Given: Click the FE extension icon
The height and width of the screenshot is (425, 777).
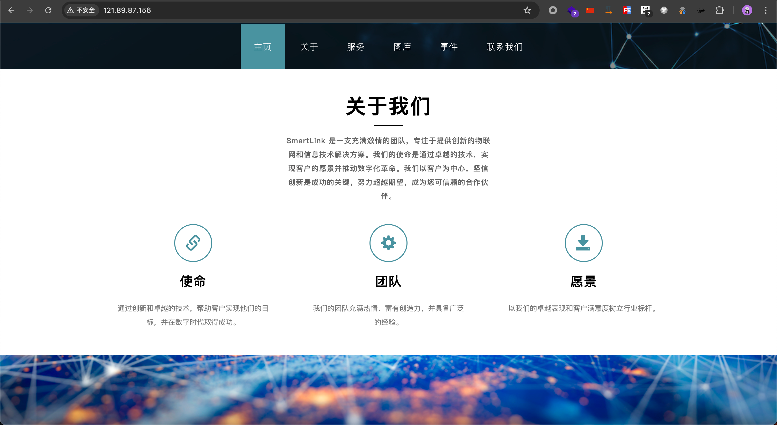Looking at the screenshot, I should pyautogui.click(x=627, y=10).
